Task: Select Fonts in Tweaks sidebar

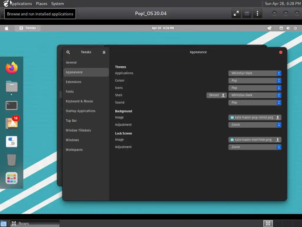Action: tap(86, 92)
